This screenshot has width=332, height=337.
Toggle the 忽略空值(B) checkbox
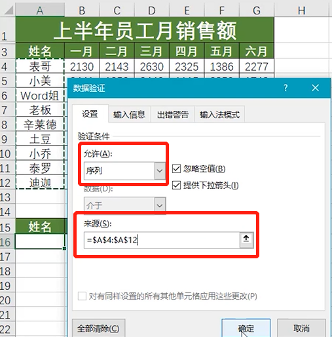tap(176, 168)
